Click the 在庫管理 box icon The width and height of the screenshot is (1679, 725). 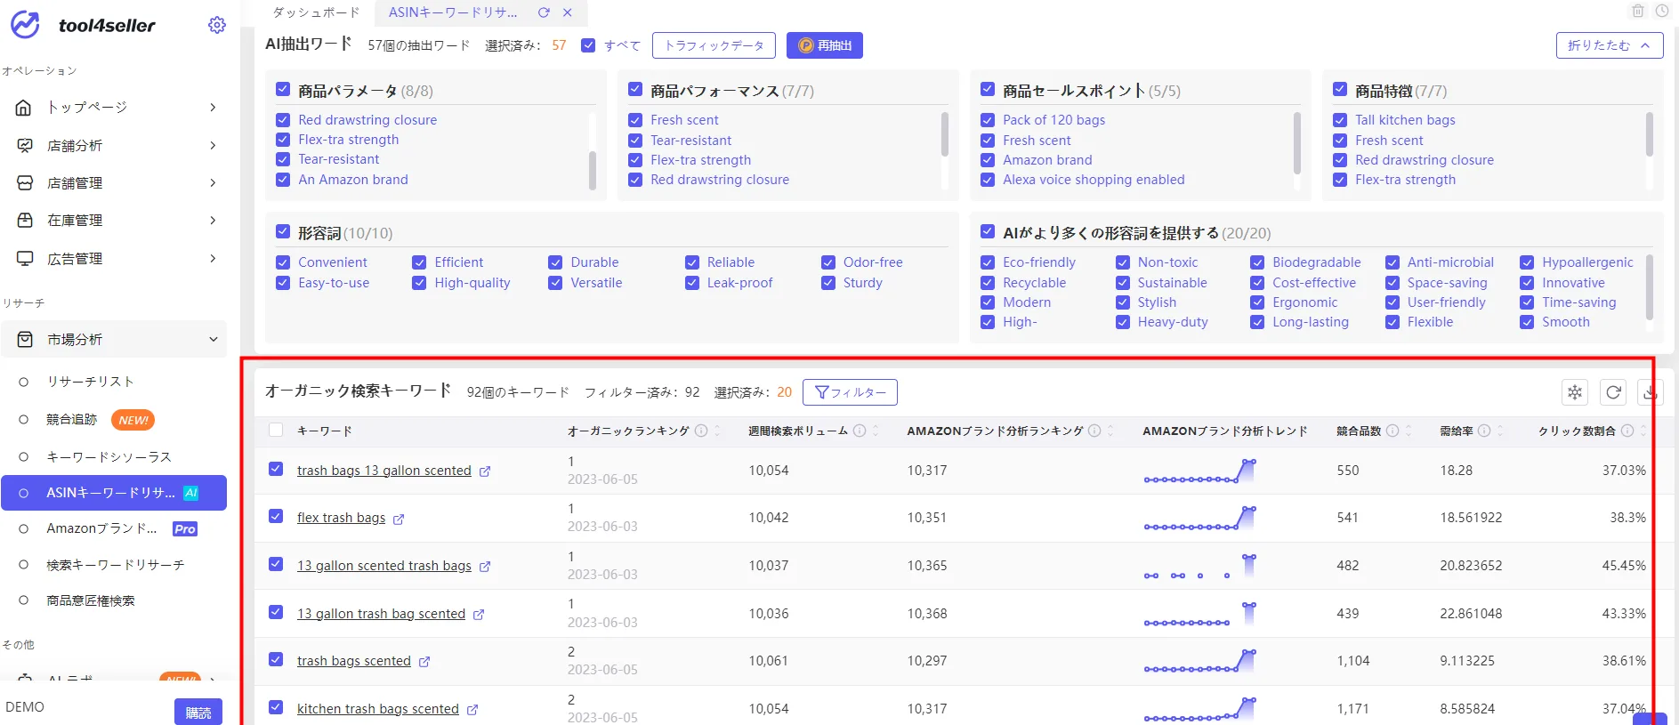click(x=24, y=220)
